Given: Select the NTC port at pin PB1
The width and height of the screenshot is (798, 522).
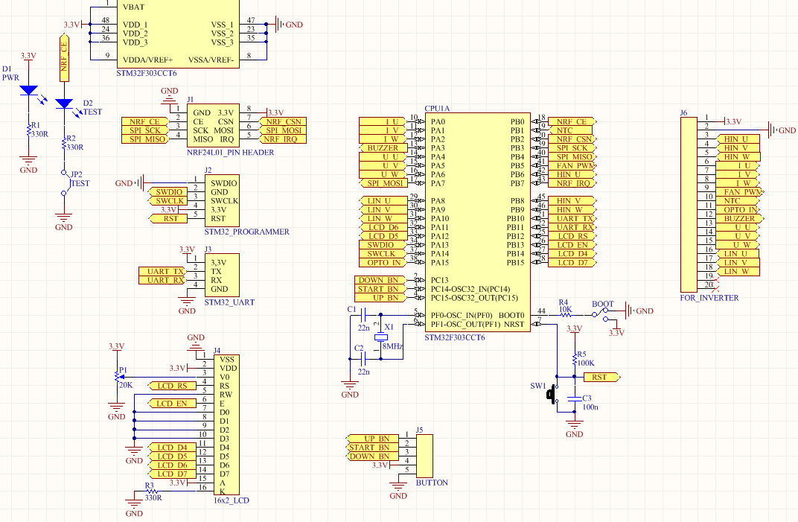Looking at the screenshot, I should pyautogui.click(x=570, y=130).
